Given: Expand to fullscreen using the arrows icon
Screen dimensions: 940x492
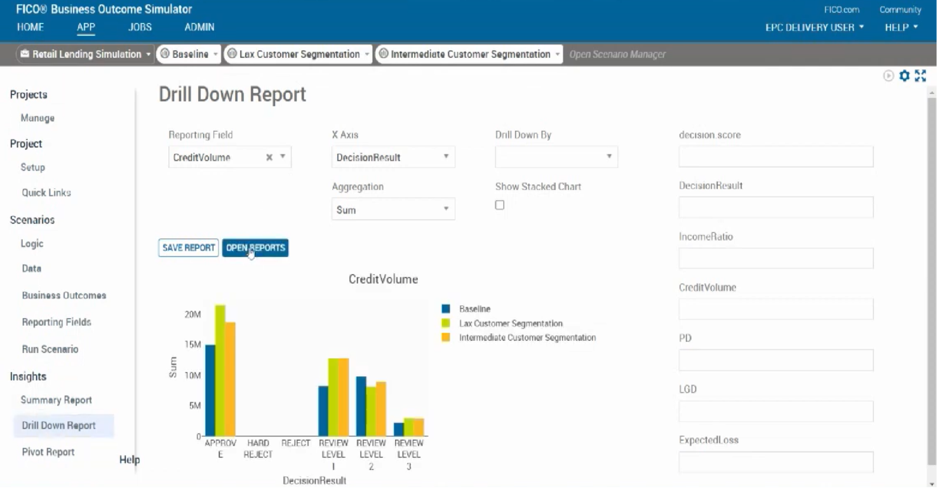Looking at the screenshot, I should click(x=920, y=75).
